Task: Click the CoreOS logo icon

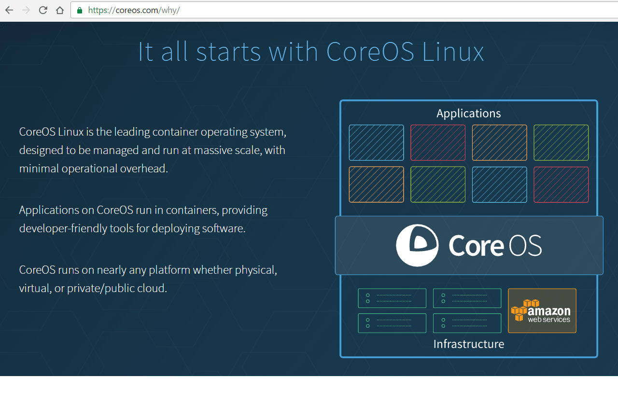Action: point(417,245)
